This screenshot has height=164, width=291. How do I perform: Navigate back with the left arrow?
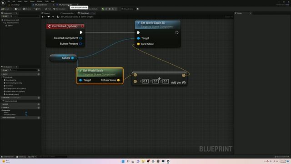(x=49, y=17)
